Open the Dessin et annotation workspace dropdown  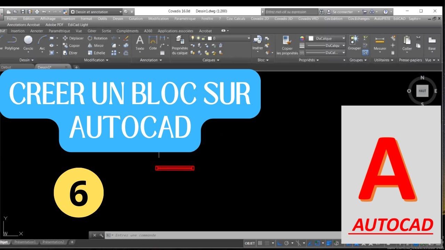pyautogui.click(x=96, y=11)
